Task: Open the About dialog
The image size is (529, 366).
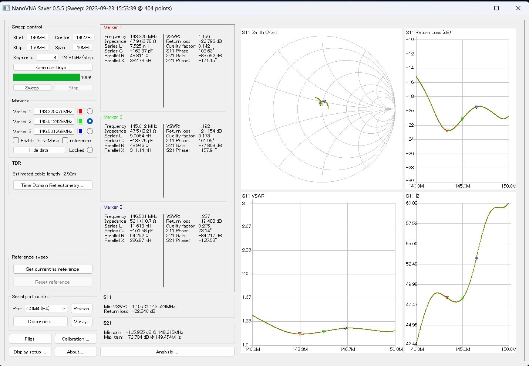Action: [x=76, y=352]
